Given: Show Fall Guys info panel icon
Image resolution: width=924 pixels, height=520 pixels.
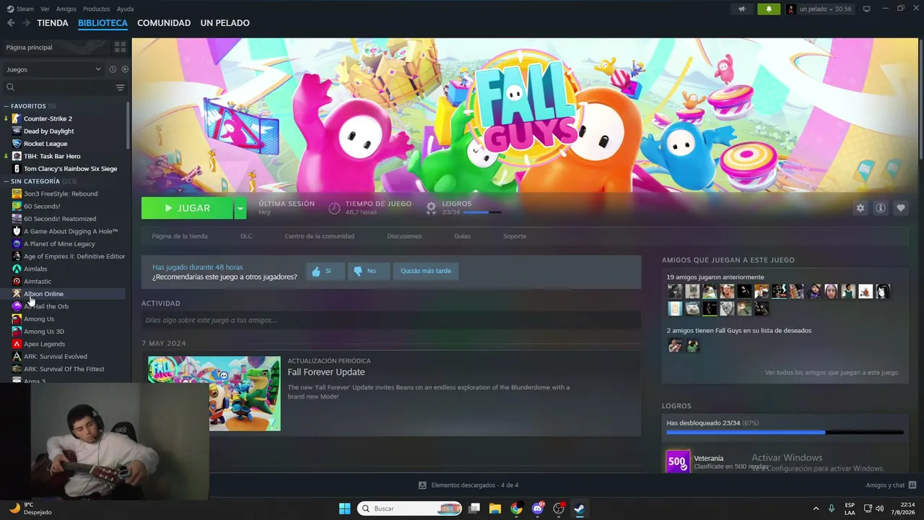Looking at the screenshot, I should pos(881,208).
